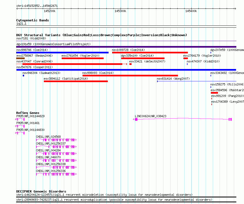Click the 145200k ruler tick label
Screen dimensions: 244x204
click(x=50, y=11)
